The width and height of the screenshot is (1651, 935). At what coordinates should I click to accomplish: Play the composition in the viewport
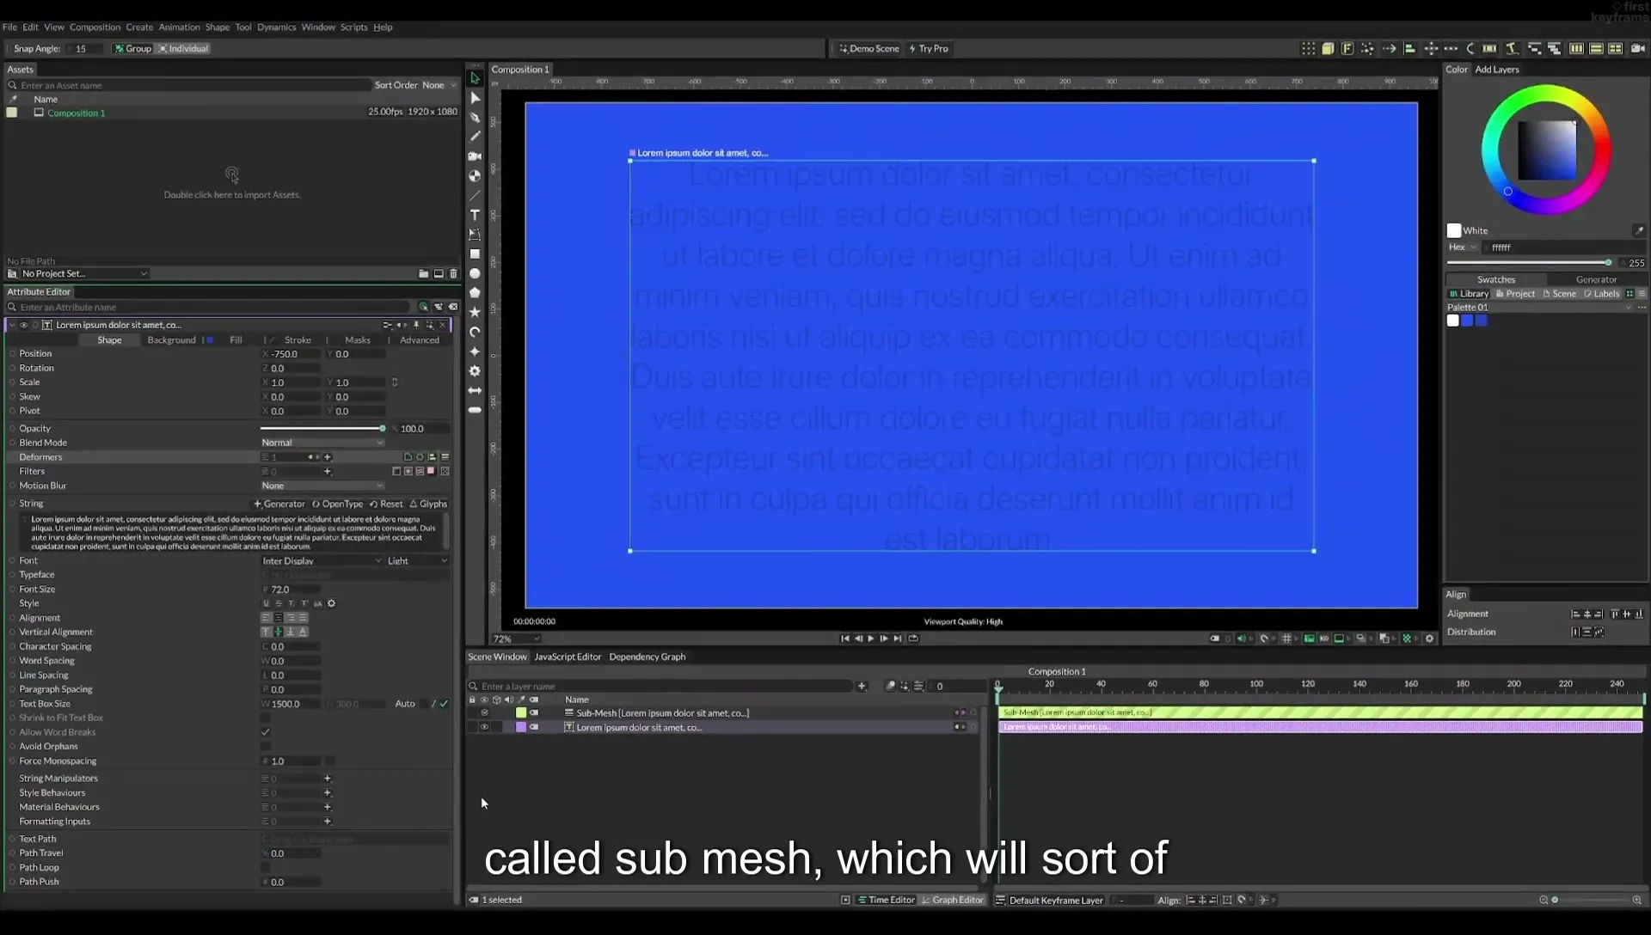(871, 639)
